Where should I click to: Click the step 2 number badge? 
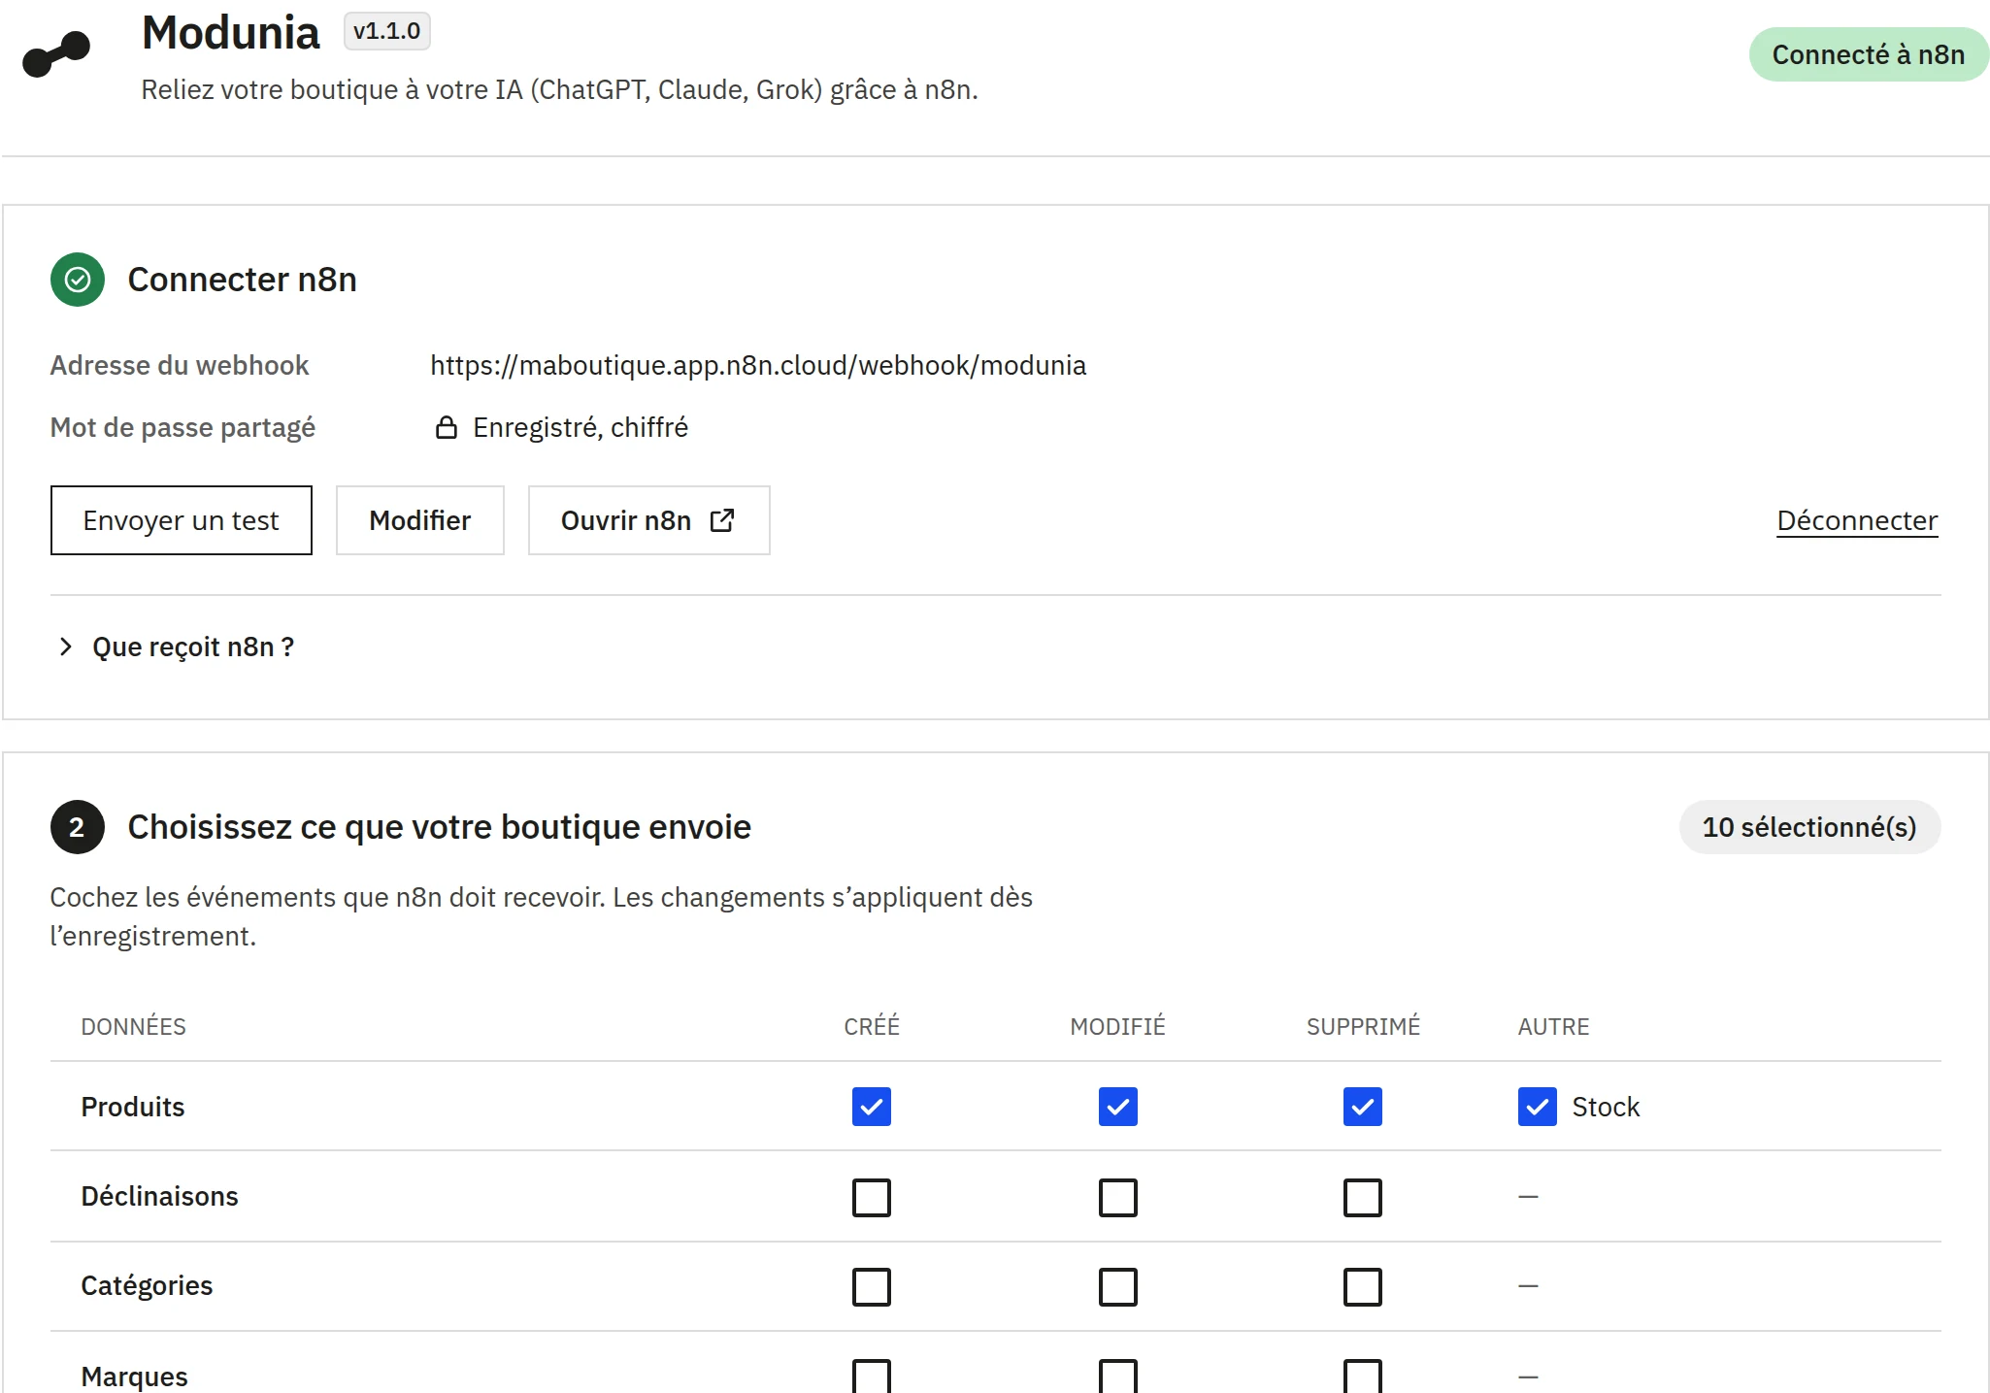click(x=78, y=827)
